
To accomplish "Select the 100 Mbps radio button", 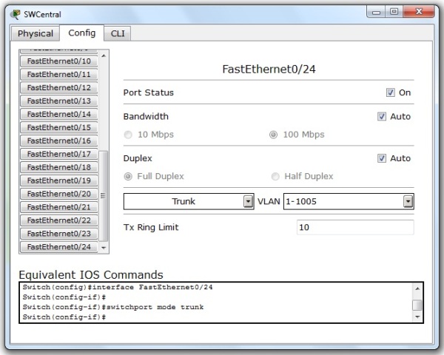I will point(274,135).
